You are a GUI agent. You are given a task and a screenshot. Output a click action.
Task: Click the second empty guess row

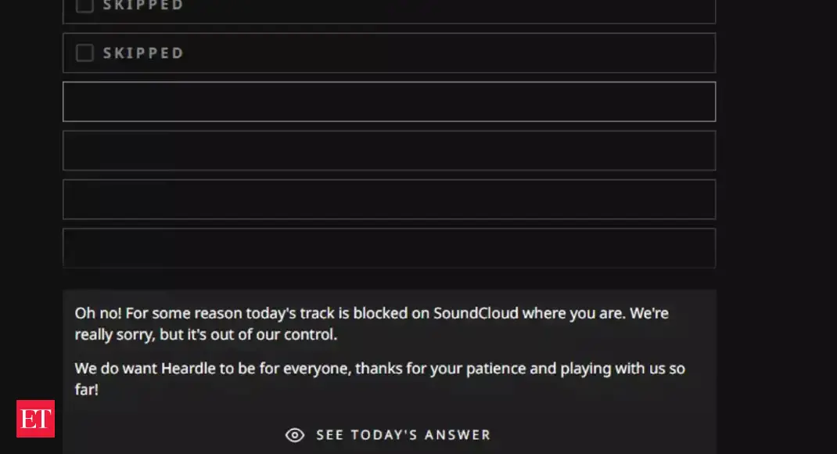(389, 150)
